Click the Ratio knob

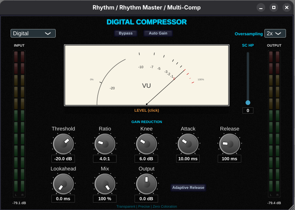pos(105,144)
